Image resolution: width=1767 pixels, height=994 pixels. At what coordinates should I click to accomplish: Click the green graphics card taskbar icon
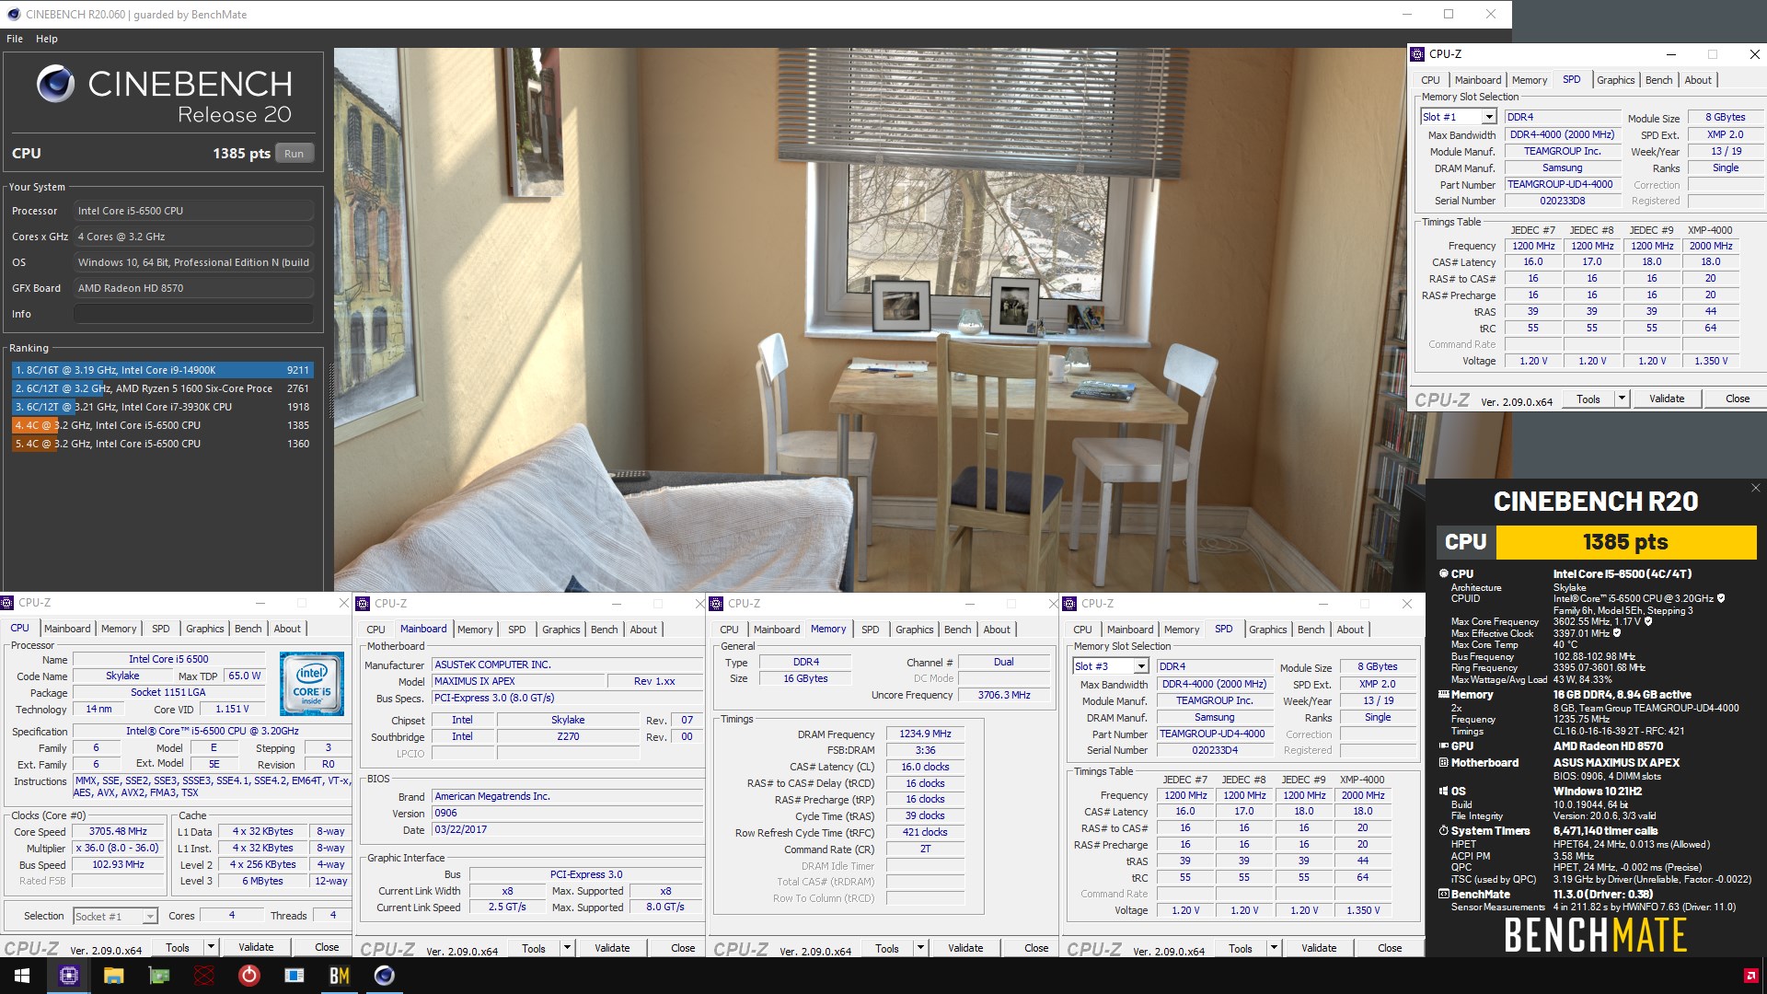(159, 976)
